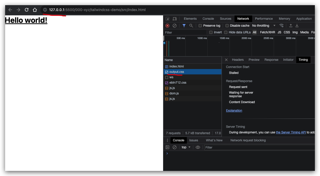
Task: Go forward with the browser forward arrow
Action: tap(18, 10)
